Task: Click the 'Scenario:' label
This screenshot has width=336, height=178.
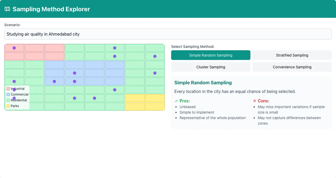Action: click(x=12, y=25)
